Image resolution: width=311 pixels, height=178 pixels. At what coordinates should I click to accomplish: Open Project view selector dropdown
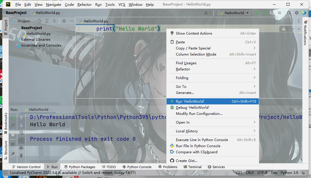coord(24,21)
